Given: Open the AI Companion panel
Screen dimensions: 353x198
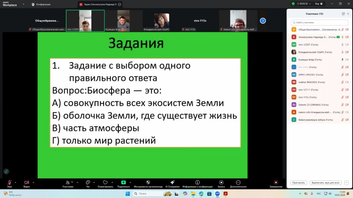Looking at the screenshot, I should [x=172, y=183].
